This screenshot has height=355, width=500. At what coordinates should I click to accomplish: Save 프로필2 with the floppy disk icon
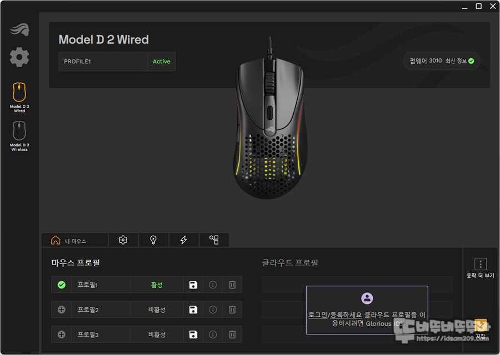[193, 310]
